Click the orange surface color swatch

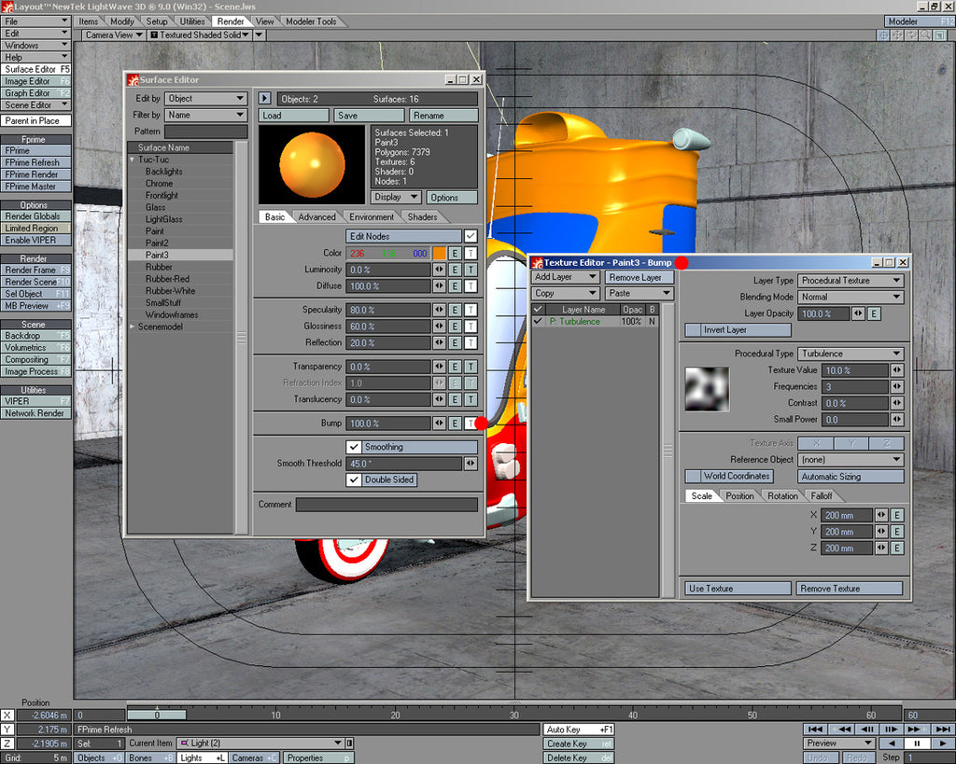[x=439, y=254]
